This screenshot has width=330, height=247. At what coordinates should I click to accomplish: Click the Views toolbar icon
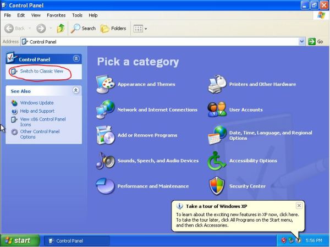138,29
